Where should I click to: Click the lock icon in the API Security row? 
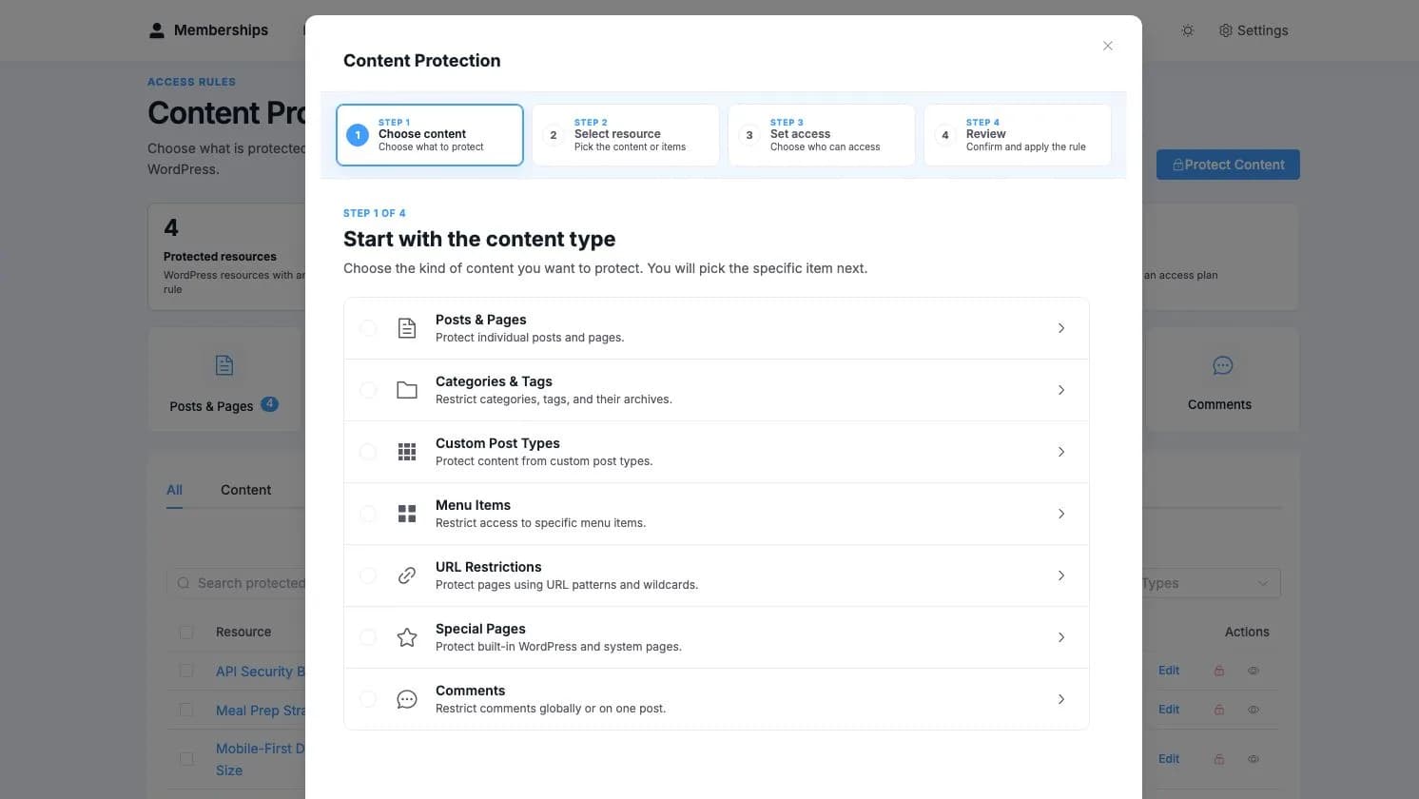click(1219, 671)
